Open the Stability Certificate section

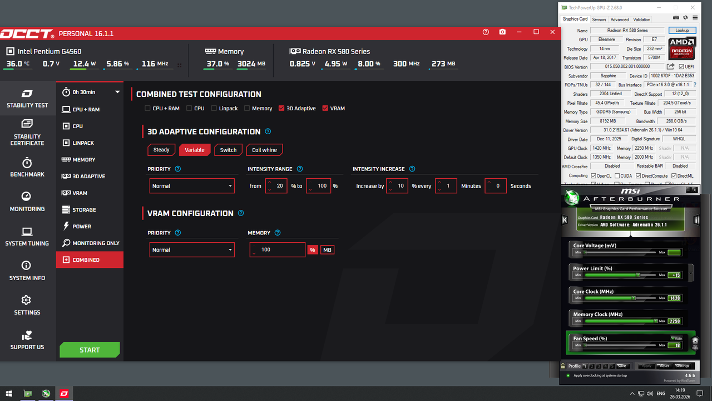[x=27, y=133]
